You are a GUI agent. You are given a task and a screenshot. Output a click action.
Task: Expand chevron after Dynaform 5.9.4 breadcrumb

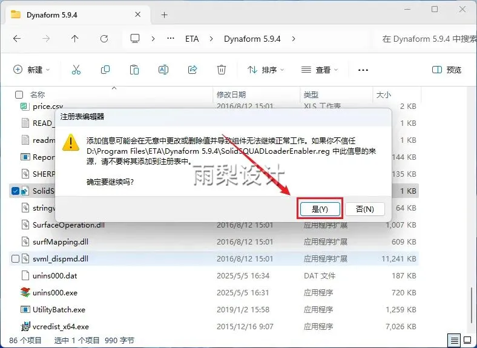294,39
